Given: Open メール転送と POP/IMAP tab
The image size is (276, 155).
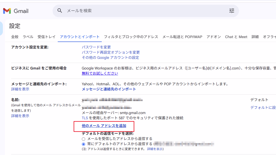Looking at the screenshot, I should tap(182, 37).
